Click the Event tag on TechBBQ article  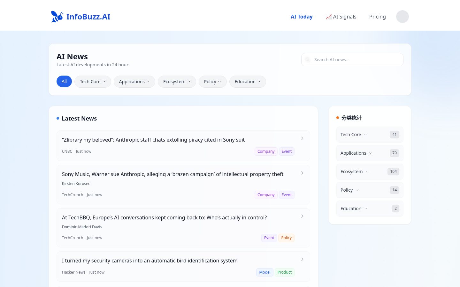(269, 238)
